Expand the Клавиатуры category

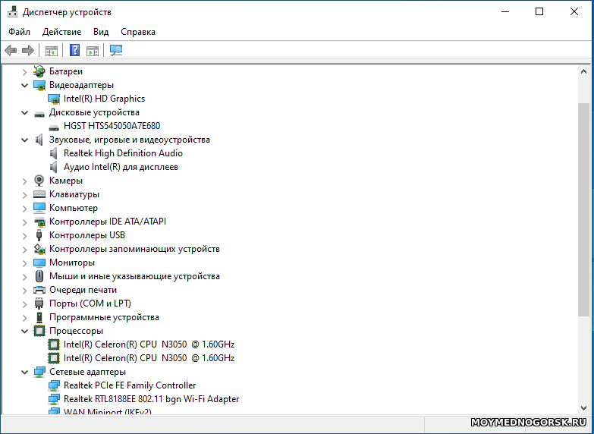point(24,194)
